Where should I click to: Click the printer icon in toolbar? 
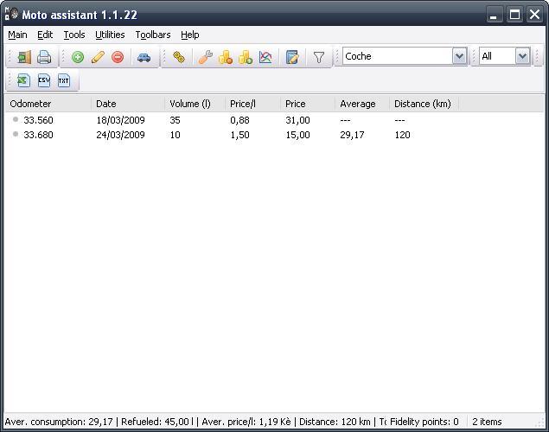click(x=44, y=57)
